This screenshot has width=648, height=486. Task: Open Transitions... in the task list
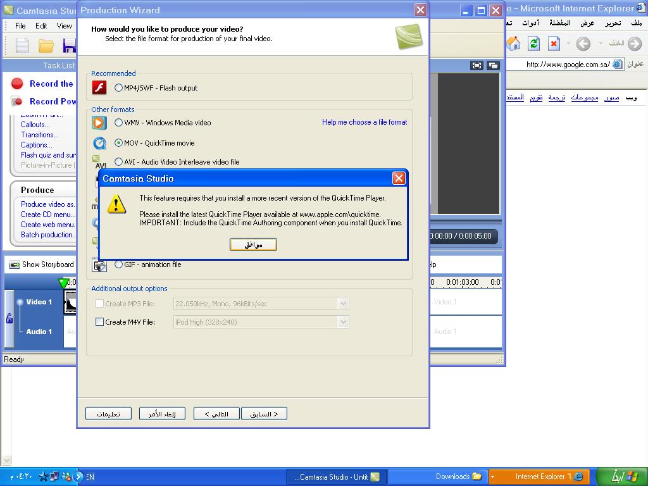tap(40, 135)
